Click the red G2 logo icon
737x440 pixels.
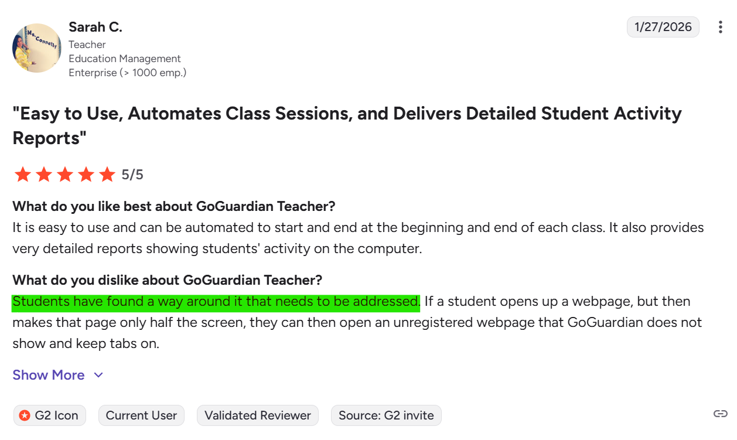[x=25, y=415]
